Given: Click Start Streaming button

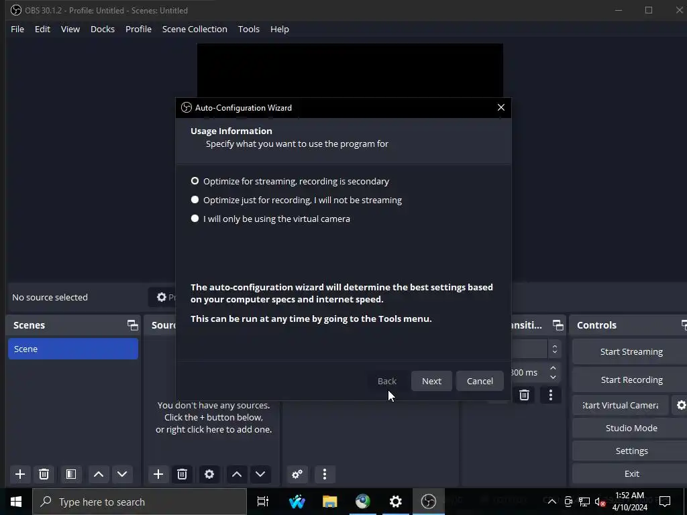Looking at the screenshot, I should pos(631,351).
